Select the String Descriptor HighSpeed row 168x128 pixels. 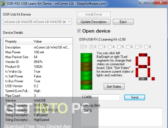(38, 120)
